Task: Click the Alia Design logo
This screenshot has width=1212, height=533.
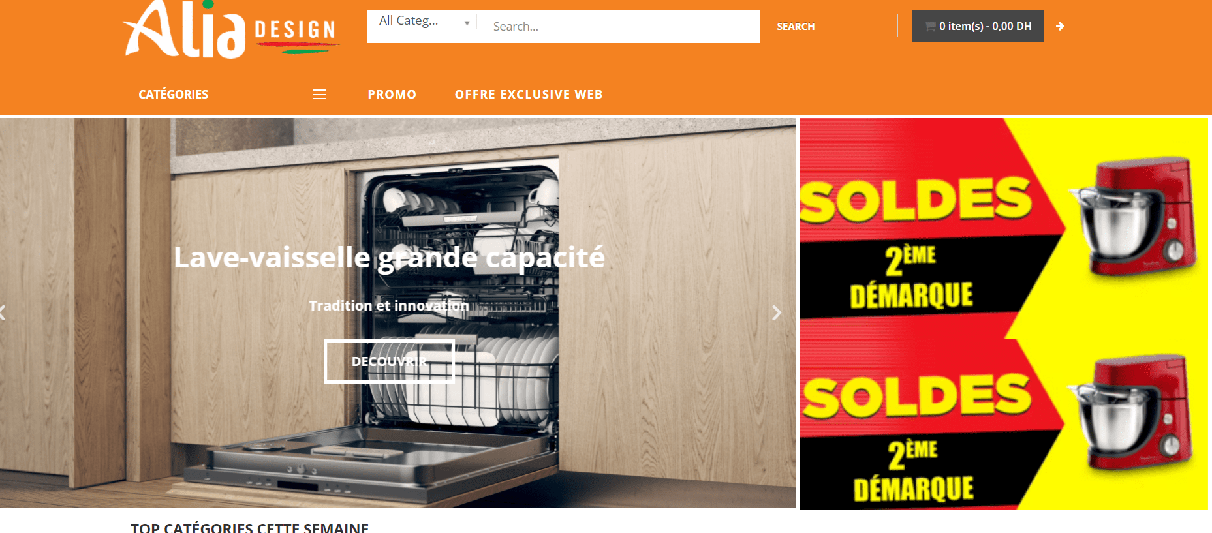Action: [230, 29]
